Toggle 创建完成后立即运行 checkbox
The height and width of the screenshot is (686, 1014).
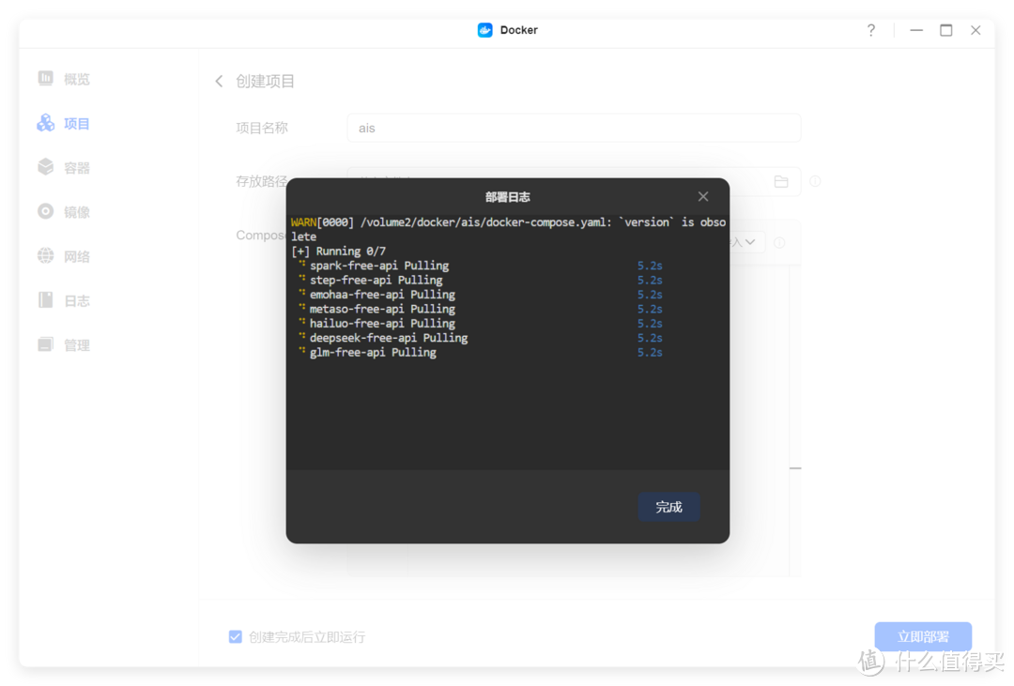236,637
